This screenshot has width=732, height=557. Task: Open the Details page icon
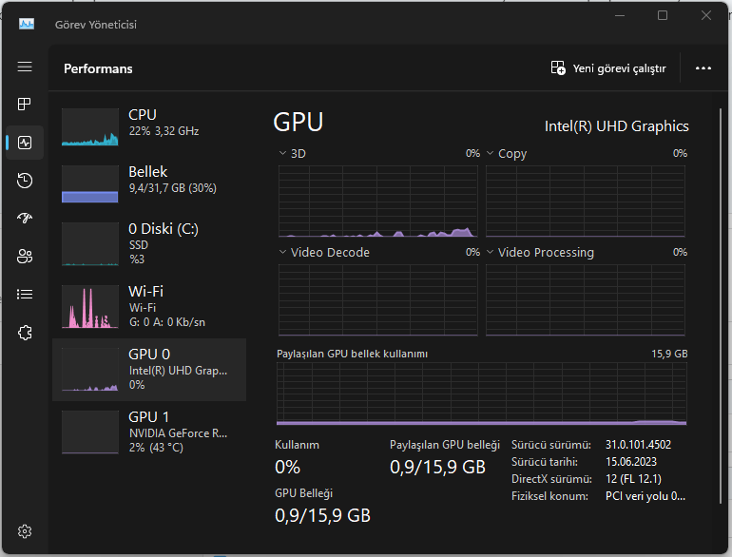(x=25, y=295)
